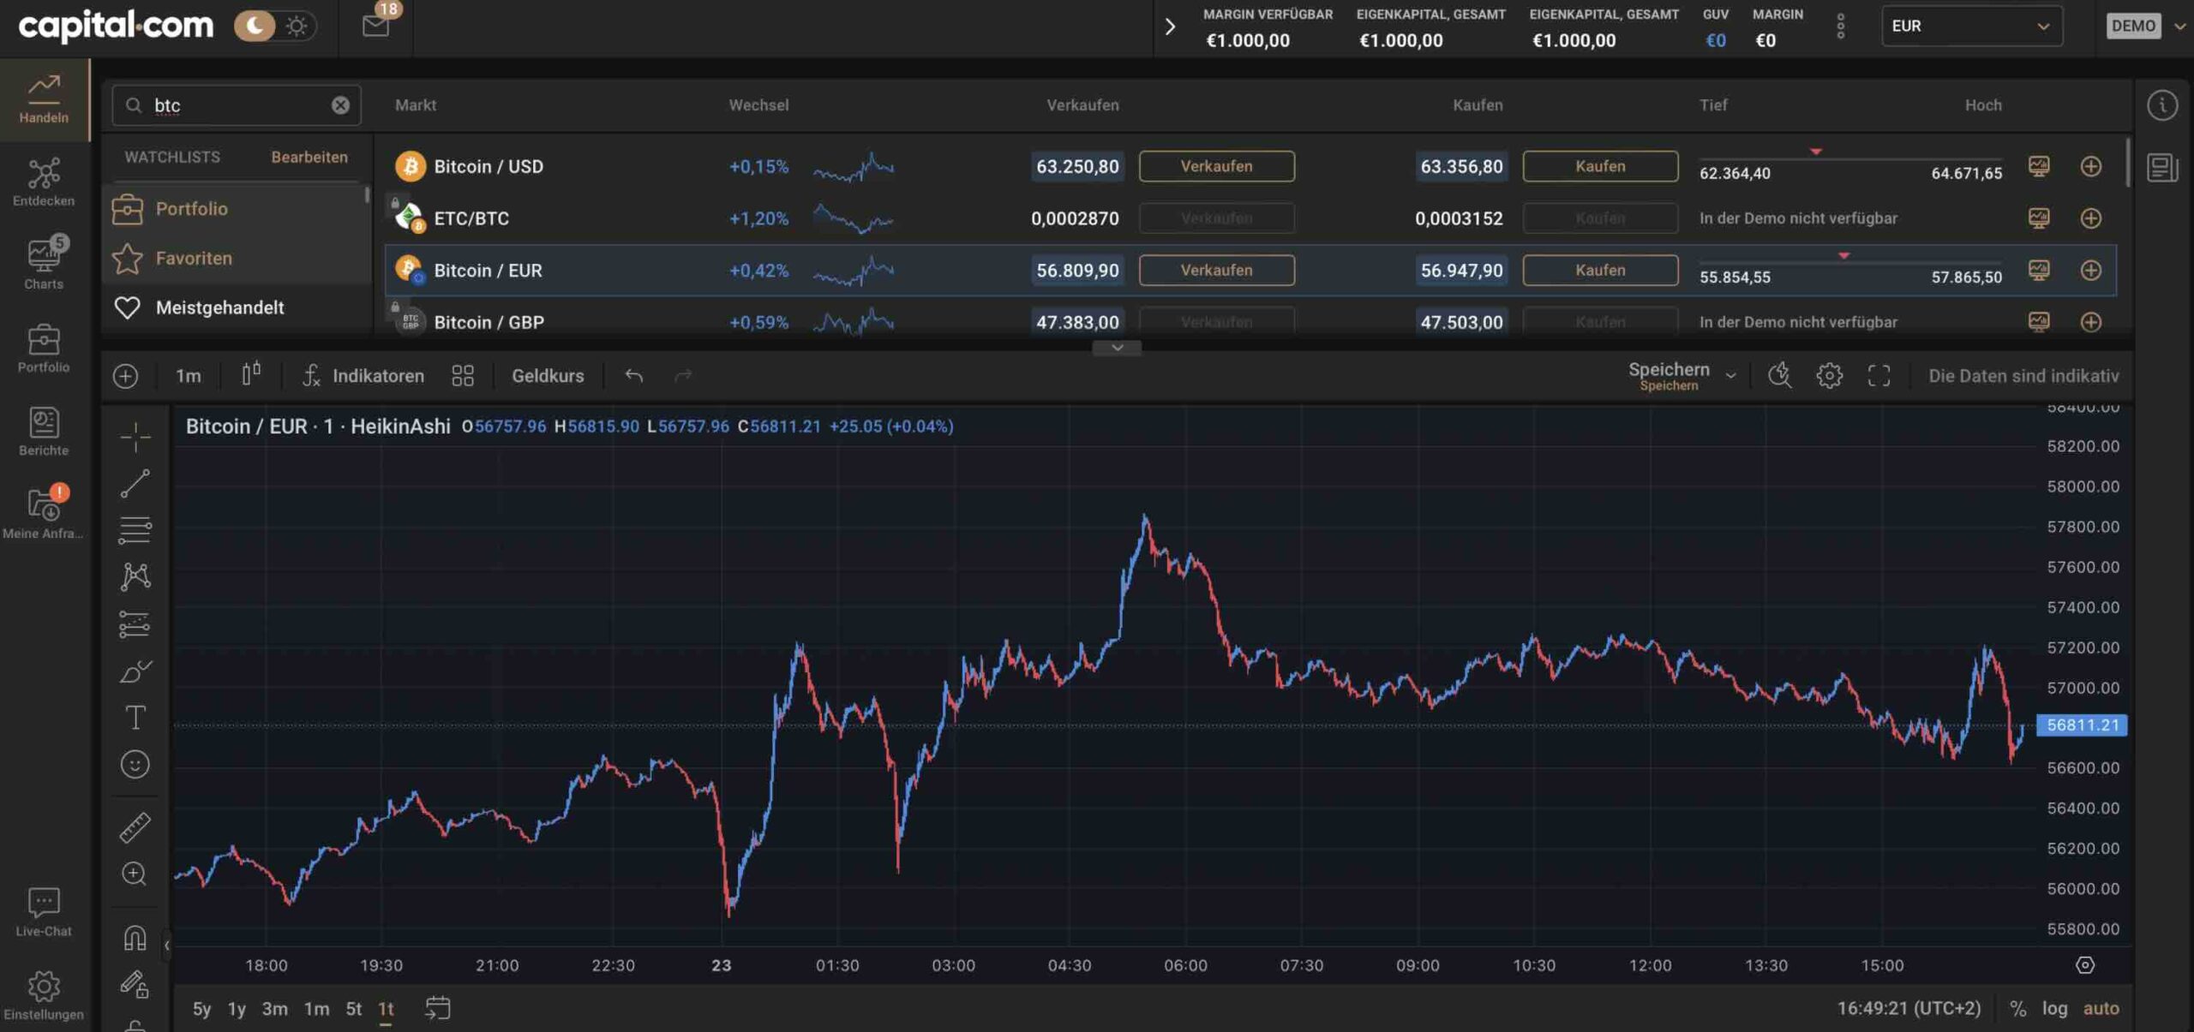Open the chart type candles selector
Image resolution: width=2194 pixels, height=1032 pixels.
click(x=250, y=374)
